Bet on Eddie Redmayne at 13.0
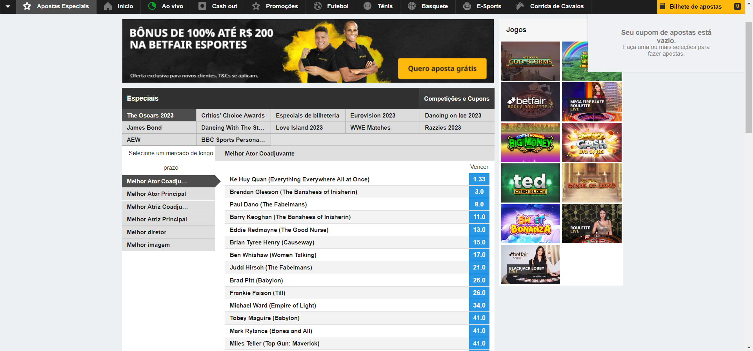 click(x=479, y=230)
